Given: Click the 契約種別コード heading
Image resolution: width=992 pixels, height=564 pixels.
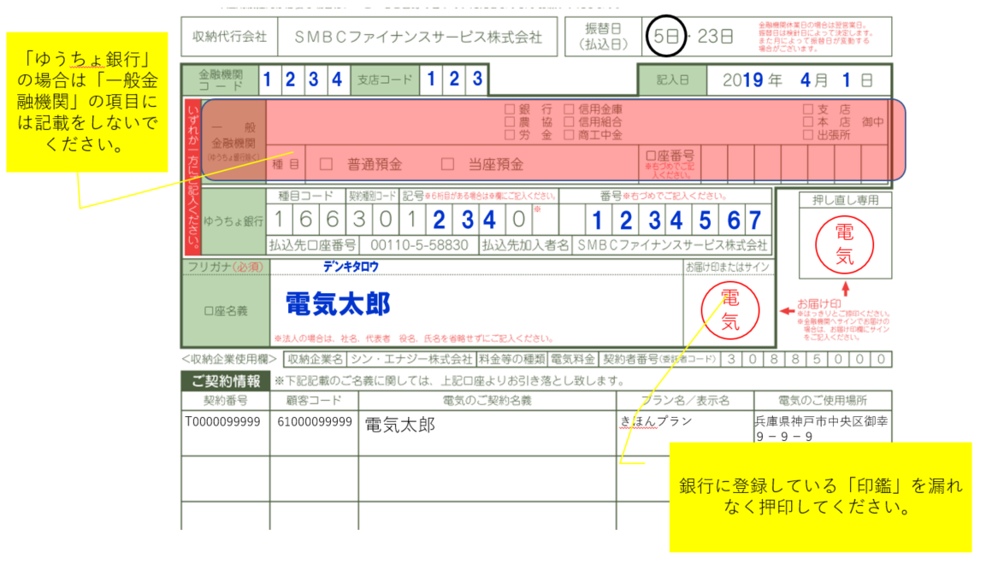Looking at the screenshot, I should click(373, 196).
